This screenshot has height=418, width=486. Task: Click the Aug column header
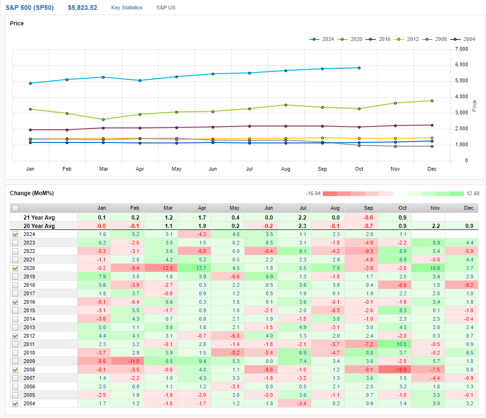(x=328, y=208)
